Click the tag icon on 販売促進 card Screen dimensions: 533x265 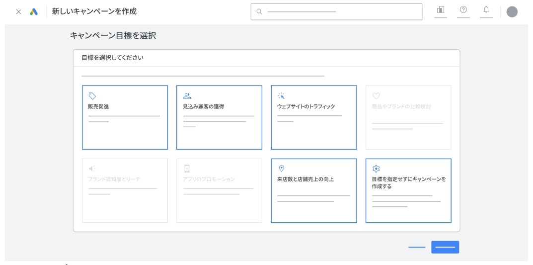coord(92,96)
